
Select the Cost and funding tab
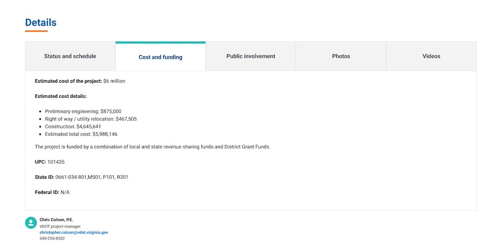coord(160,57)
